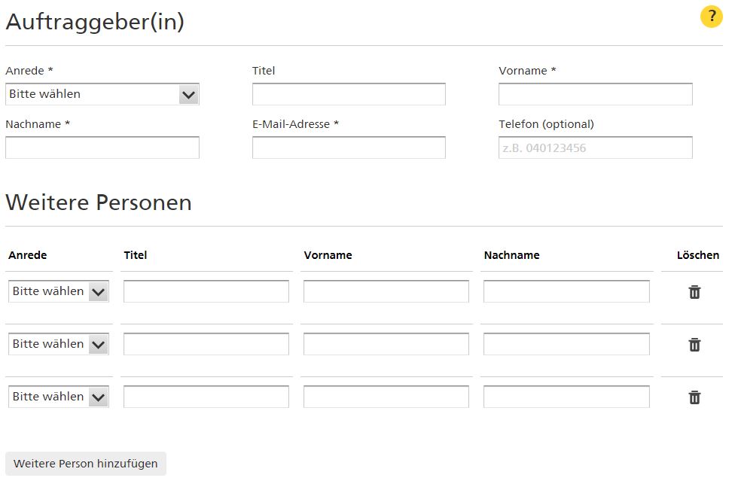
Task: Select Nachname field in first person row
Action: click(566, 291)
